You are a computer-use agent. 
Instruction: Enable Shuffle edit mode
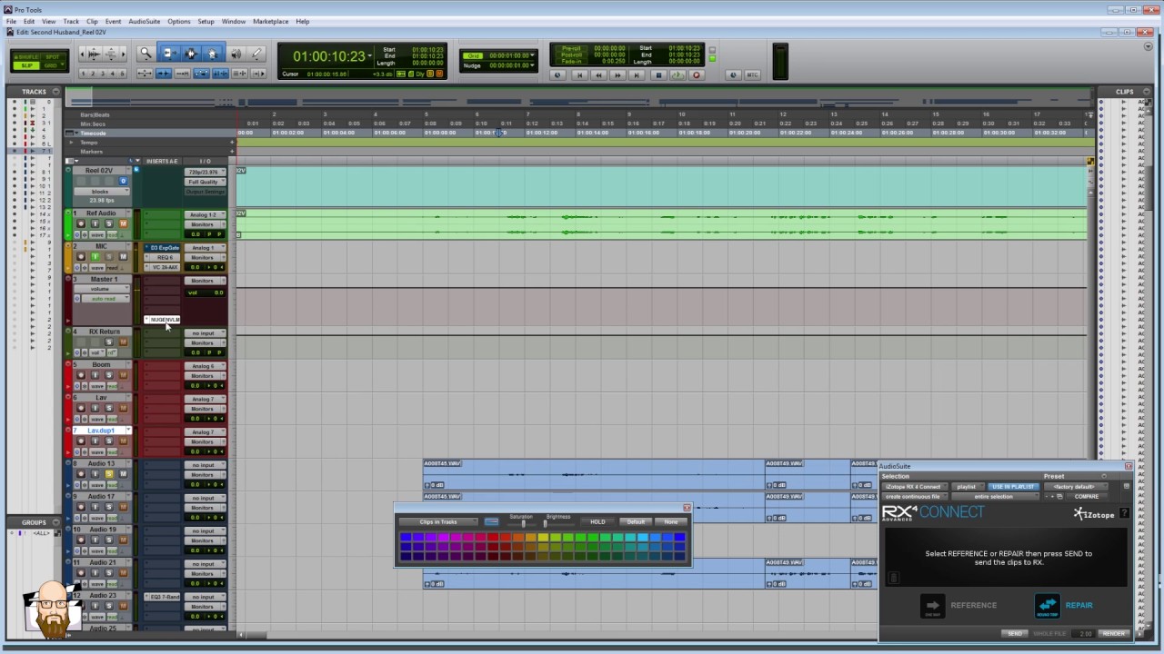click(x=26, y=57)
